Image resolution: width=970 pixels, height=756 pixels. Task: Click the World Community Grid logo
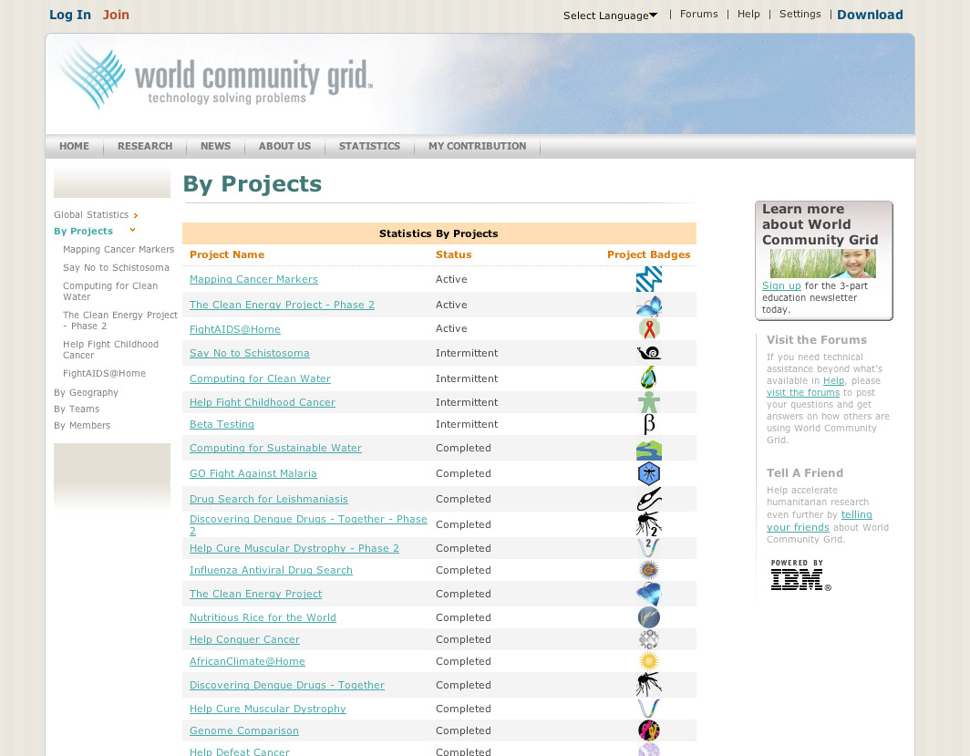pyautogui.click(x=216, y=78)
